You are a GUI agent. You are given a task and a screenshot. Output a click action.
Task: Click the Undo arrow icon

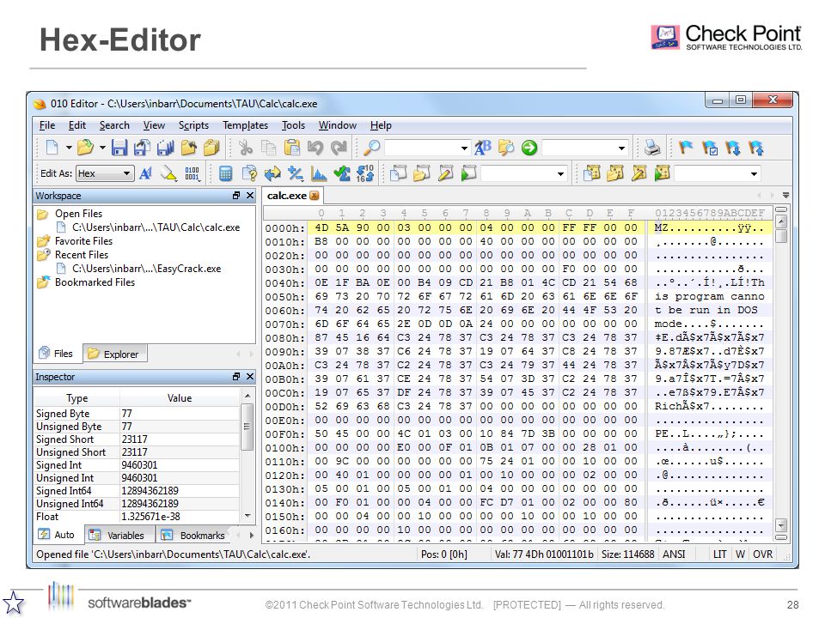tap(315, 148)
